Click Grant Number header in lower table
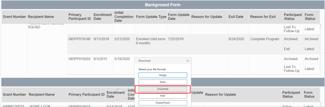 (14, 94)
